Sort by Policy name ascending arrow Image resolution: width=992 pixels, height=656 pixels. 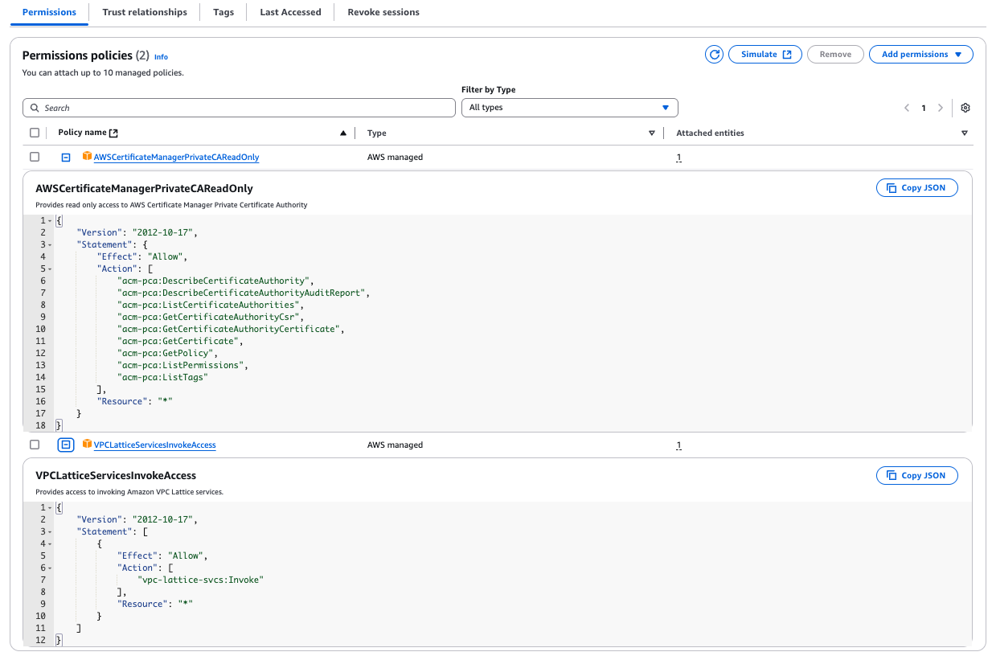(343, 133)
